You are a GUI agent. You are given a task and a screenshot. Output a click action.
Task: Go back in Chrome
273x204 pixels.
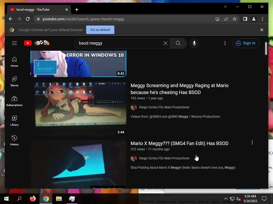coord(11,19)
